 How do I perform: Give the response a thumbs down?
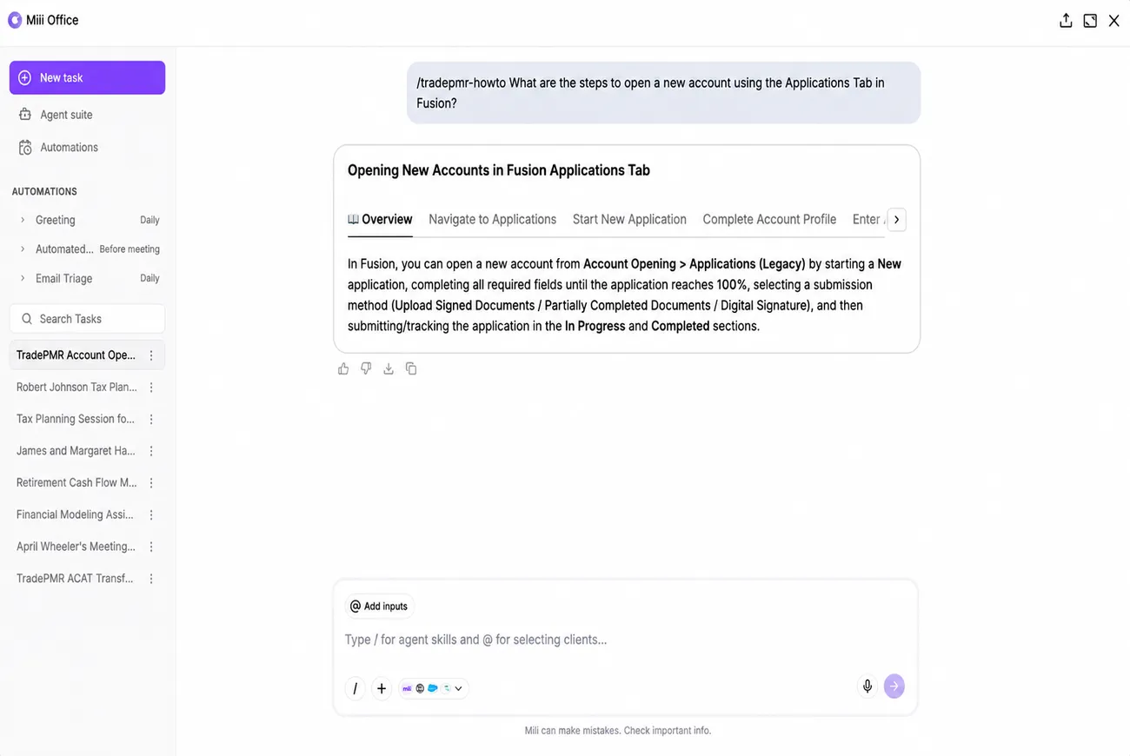[366, 368]
